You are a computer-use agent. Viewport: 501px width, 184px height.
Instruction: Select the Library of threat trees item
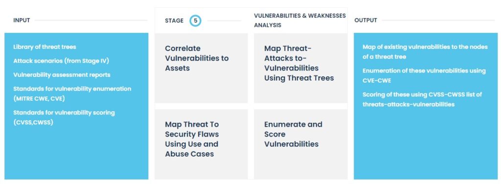click(x=45, y=47)
